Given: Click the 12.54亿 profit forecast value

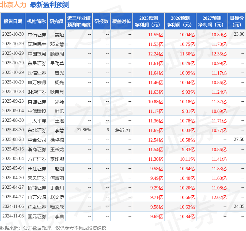Looking at the screenshot, I should pos(156,140).
